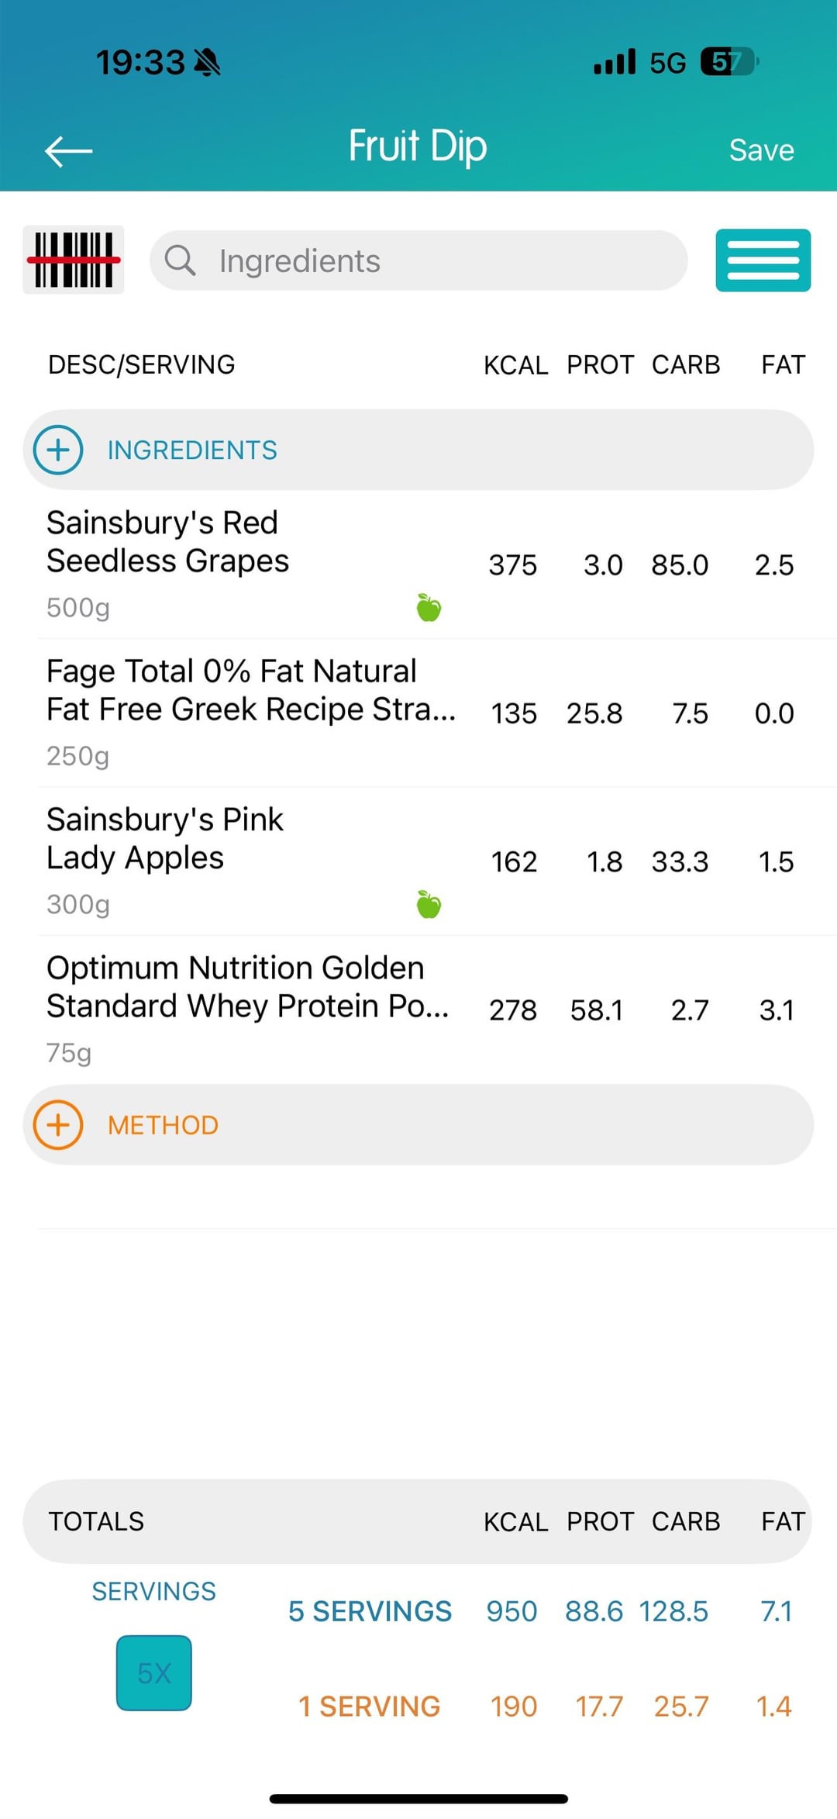
Task: Tap the barcode scanner icon
Action: (x=74, y=260)
